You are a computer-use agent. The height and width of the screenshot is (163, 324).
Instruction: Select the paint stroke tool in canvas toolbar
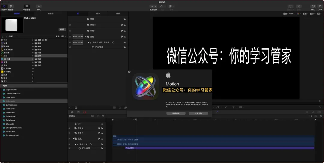click(226, 107)
